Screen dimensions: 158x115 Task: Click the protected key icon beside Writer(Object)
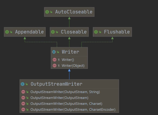(x=59, y=66)
